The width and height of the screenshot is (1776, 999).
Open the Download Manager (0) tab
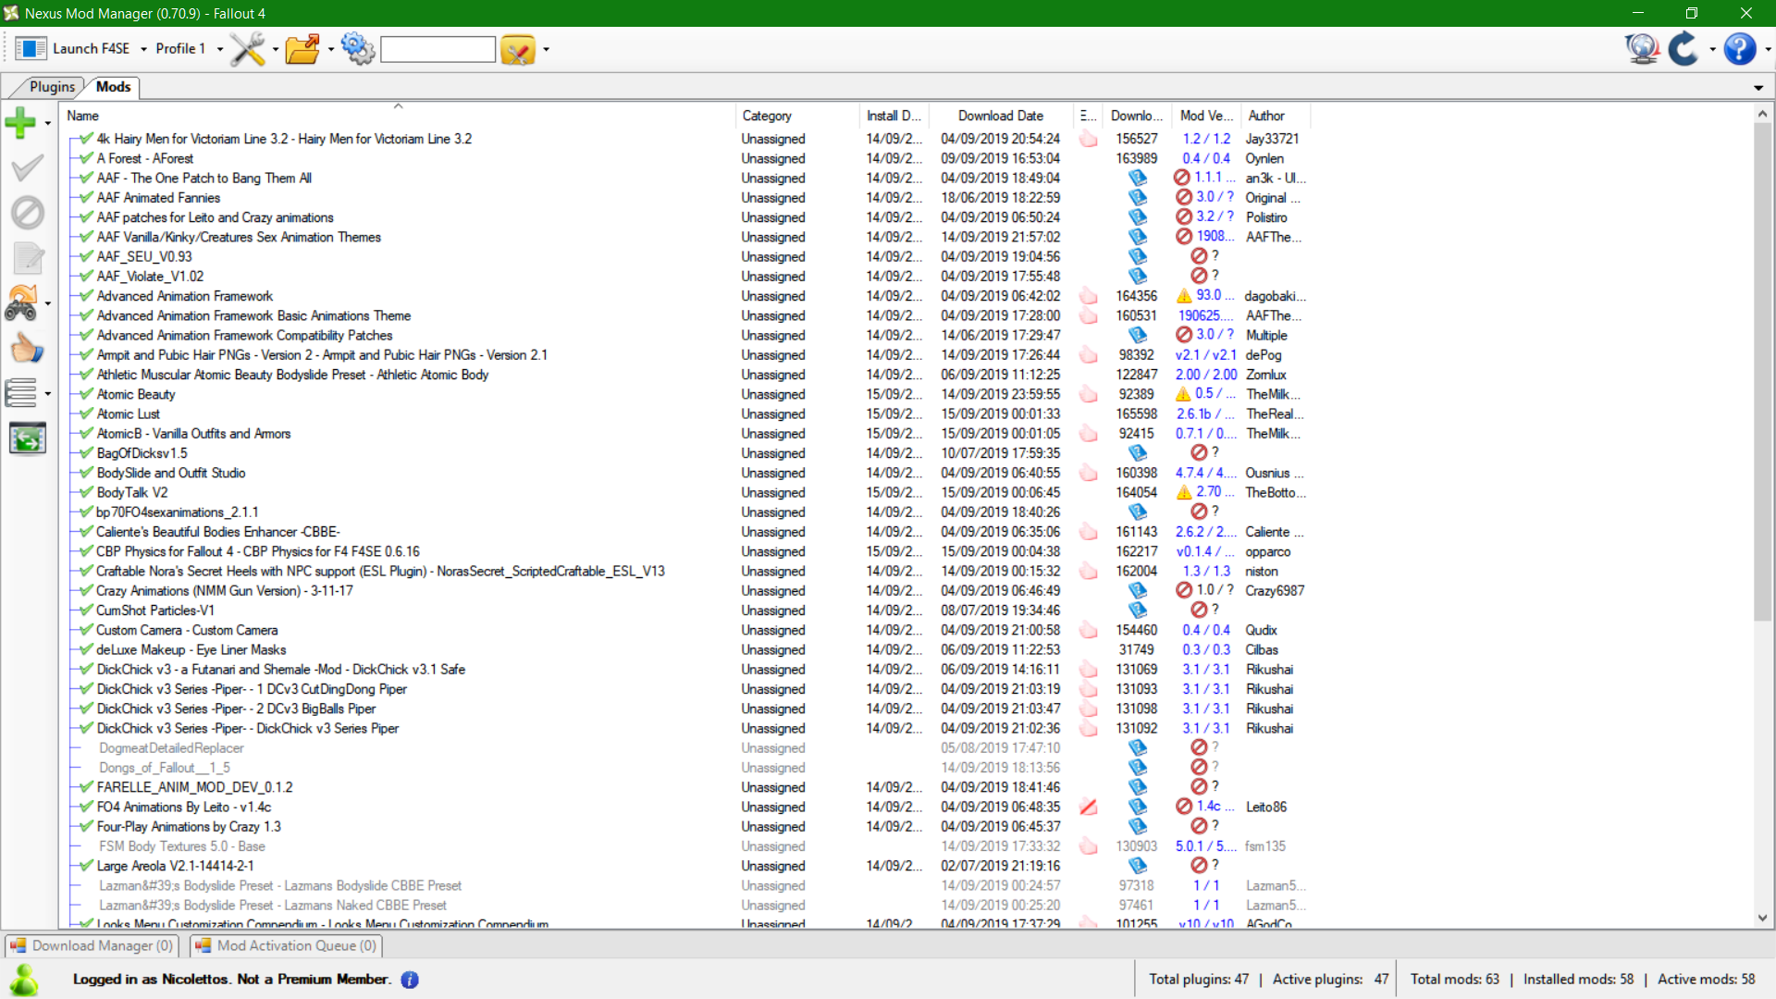92,945
